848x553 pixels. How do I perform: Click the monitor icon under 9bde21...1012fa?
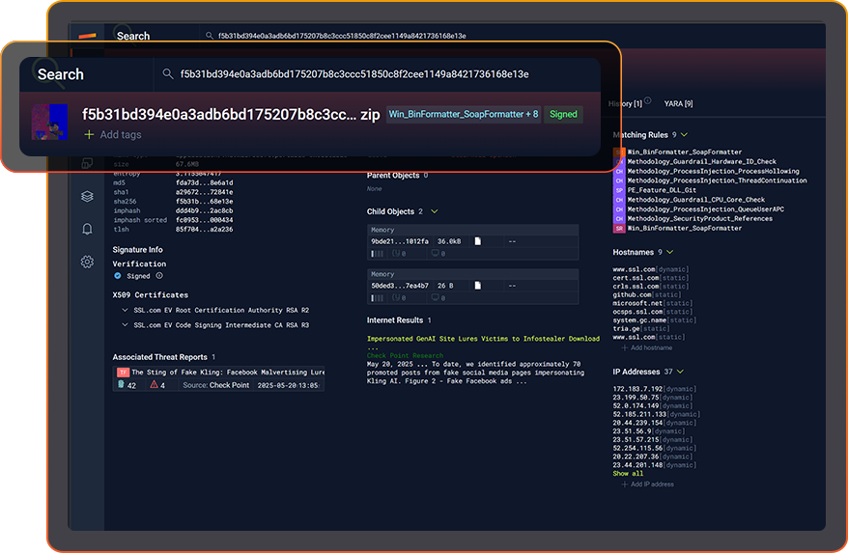coord(435,253)
